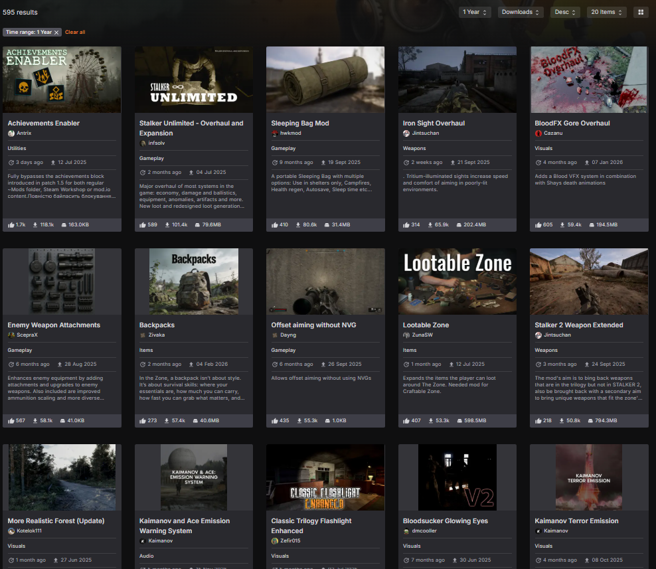Visit author Zivaka's profile
This screenshot has width=656, height=569.
[x=157, y=335]
